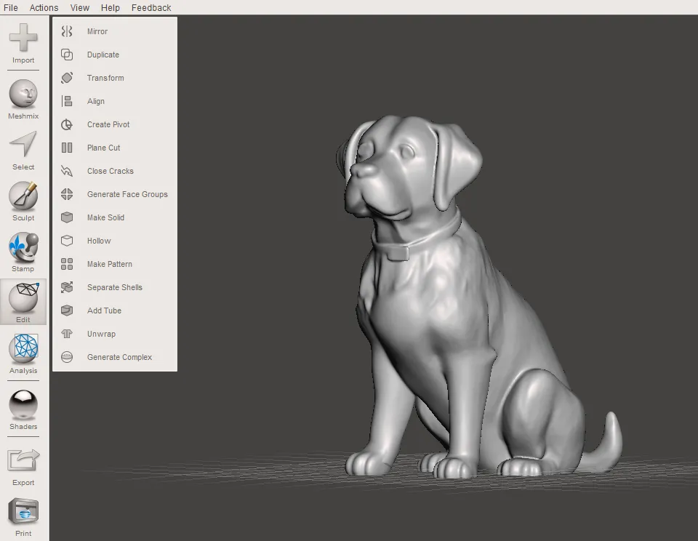Activate the Select arrow tool
The image size is (698, 541).
[23, 144]
